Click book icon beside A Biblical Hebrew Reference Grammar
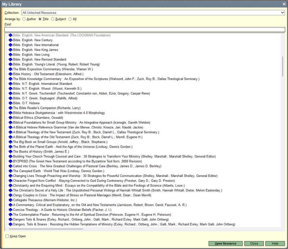This screenshot has width=288, height=249. [x=11, y=127]
